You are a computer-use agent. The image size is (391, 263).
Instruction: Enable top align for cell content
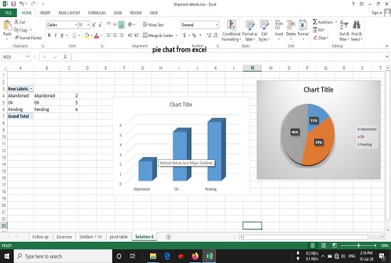(109, 24)
